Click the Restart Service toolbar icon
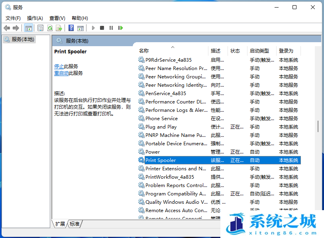The width and height of the screenshot is (324, 238). pos(120,28)
